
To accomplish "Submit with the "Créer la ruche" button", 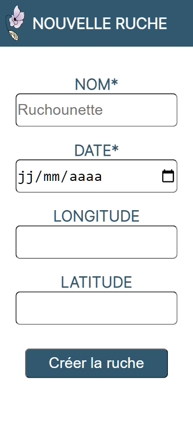I will point(96,363).
